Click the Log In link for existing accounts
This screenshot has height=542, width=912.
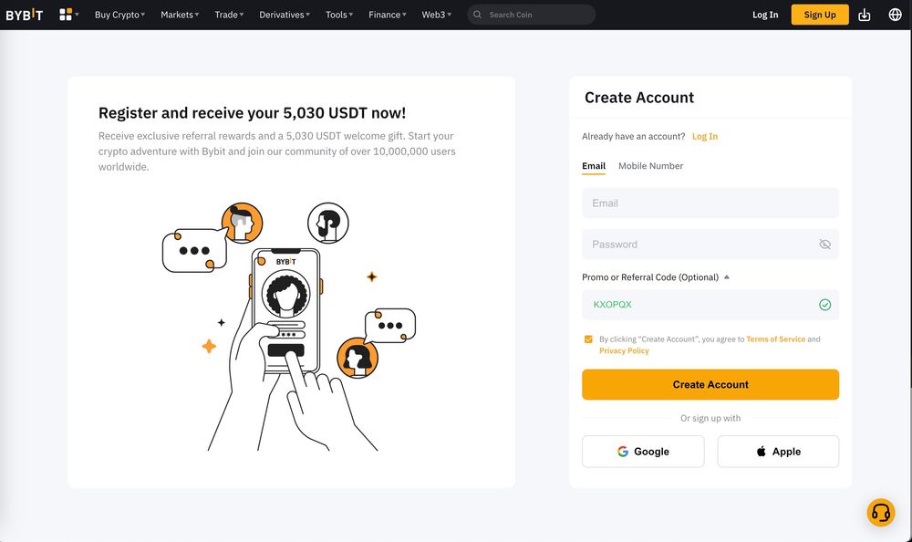(x=705, y=135)
